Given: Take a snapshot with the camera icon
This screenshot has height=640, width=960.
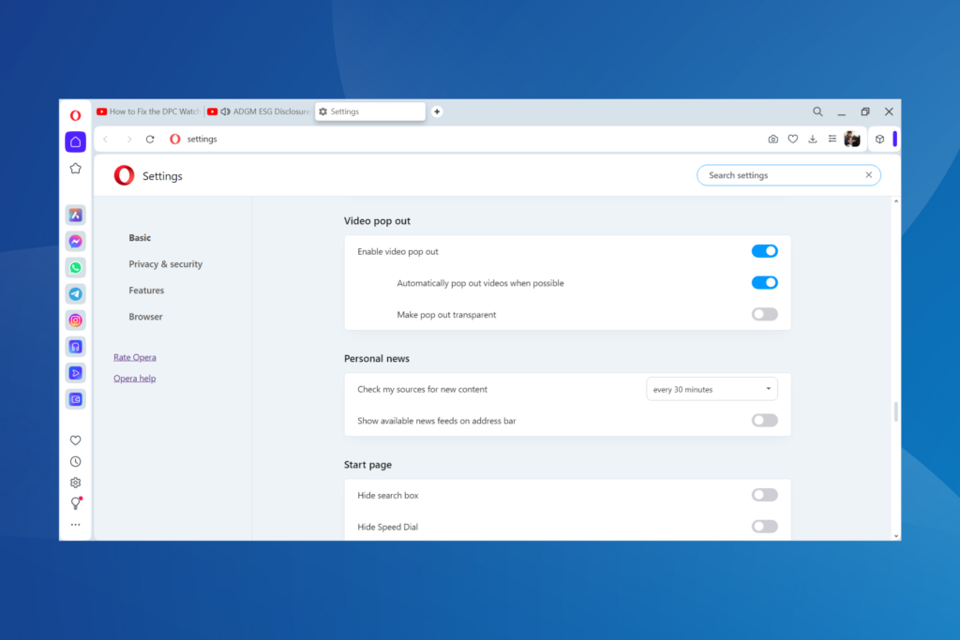Looking at the screenshot, I should (773, 139).
